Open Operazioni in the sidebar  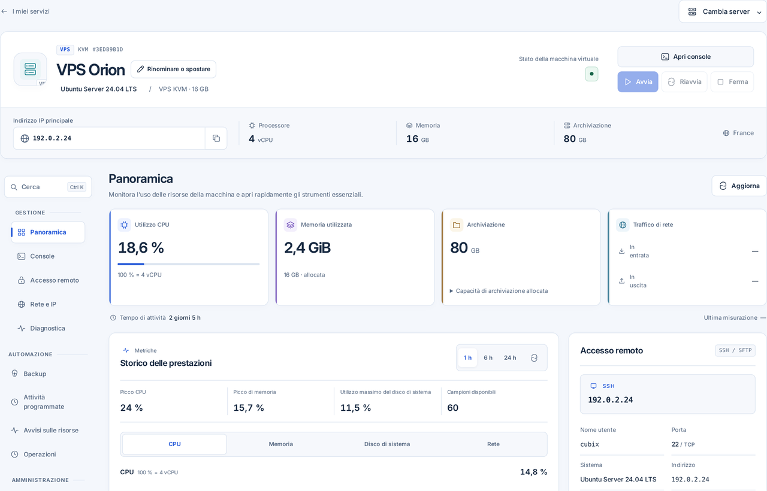48,454
